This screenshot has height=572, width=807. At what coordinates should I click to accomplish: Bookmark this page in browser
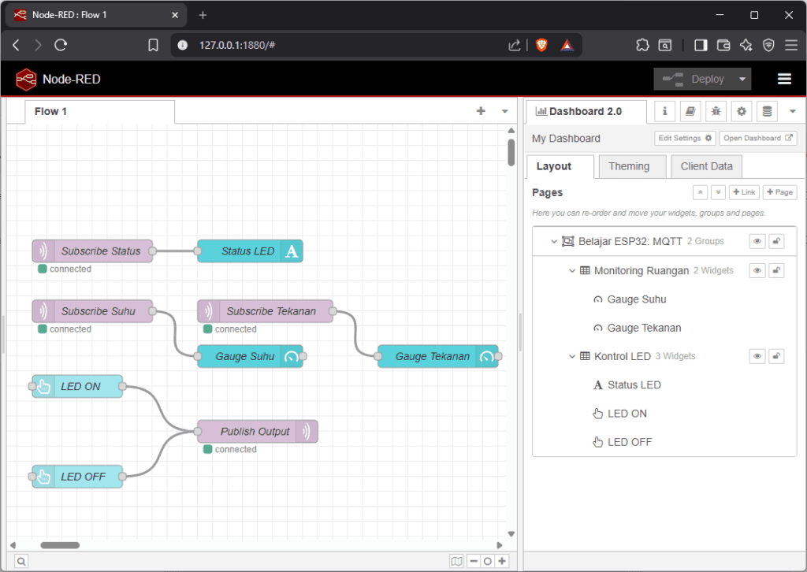pyautogui.click(x=153, y=45)
